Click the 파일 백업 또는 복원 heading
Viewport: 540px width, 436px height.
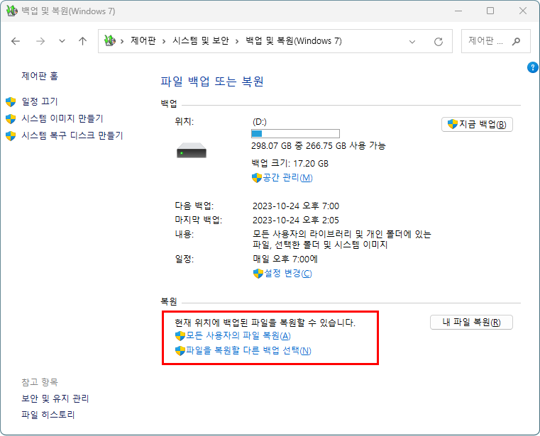coord(211,82)
